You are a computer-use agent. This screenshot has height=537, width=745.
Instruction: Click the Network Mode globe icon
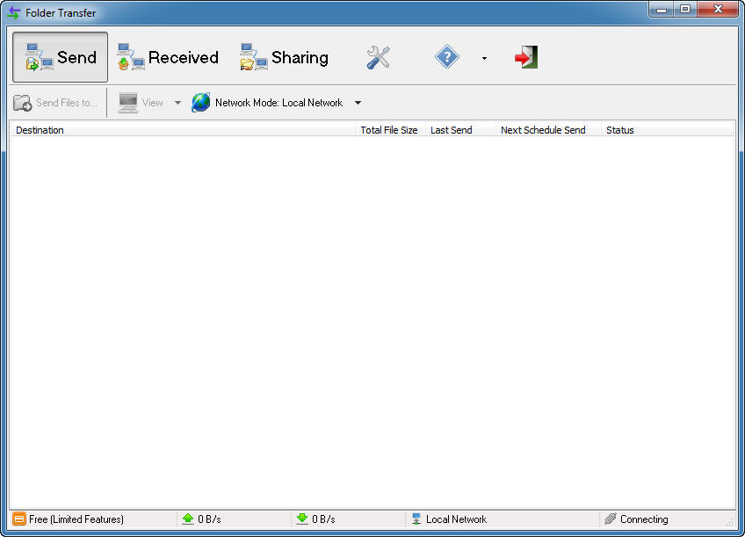[x=200, y=102]
